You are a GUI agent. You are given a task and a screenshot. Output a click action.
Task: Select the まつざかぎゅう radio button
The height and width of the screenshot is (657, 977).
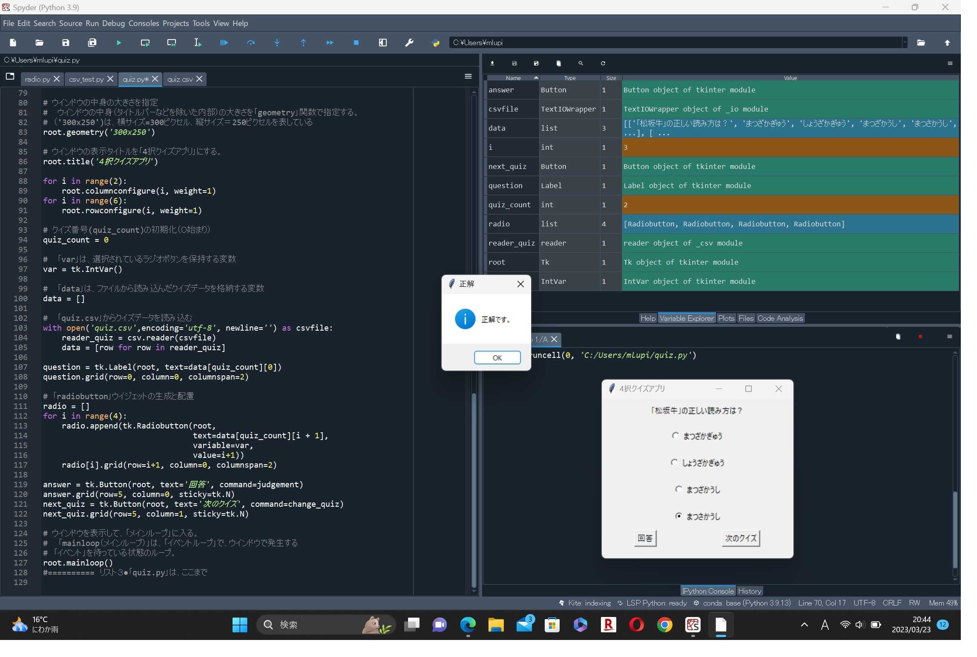(x=675, y=435)
